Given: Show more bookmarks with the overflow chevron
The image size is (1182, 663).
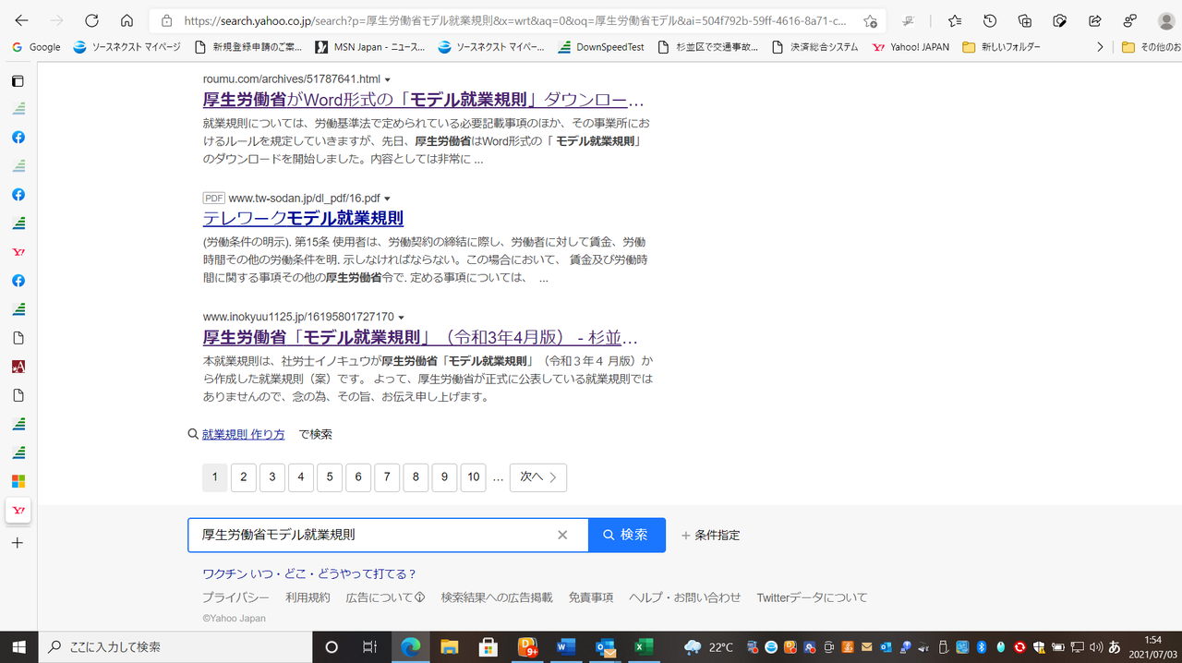Looking at the screenshot, I should tap(1099, 47).
